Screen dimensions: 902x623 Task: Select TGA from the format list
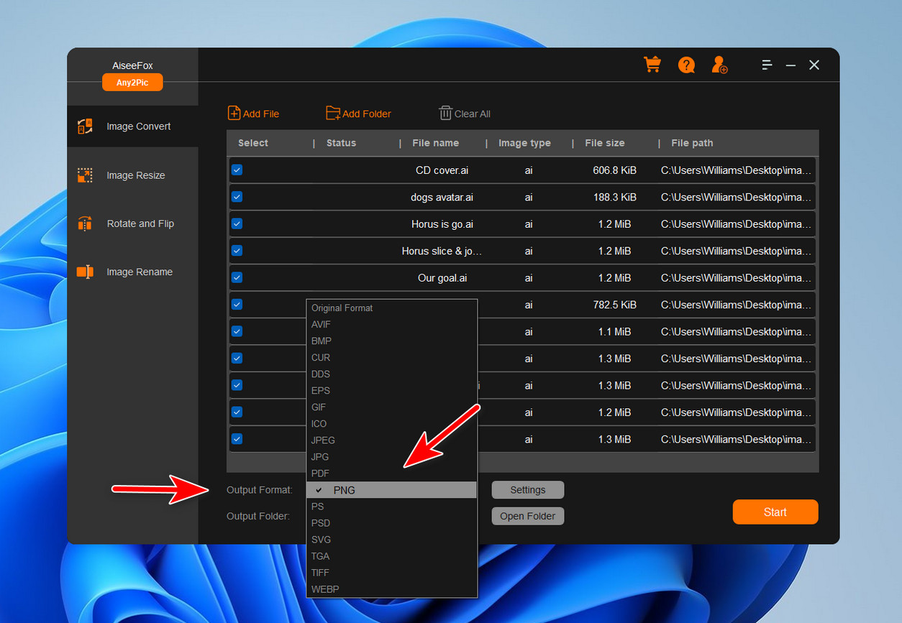click(391, 556)
